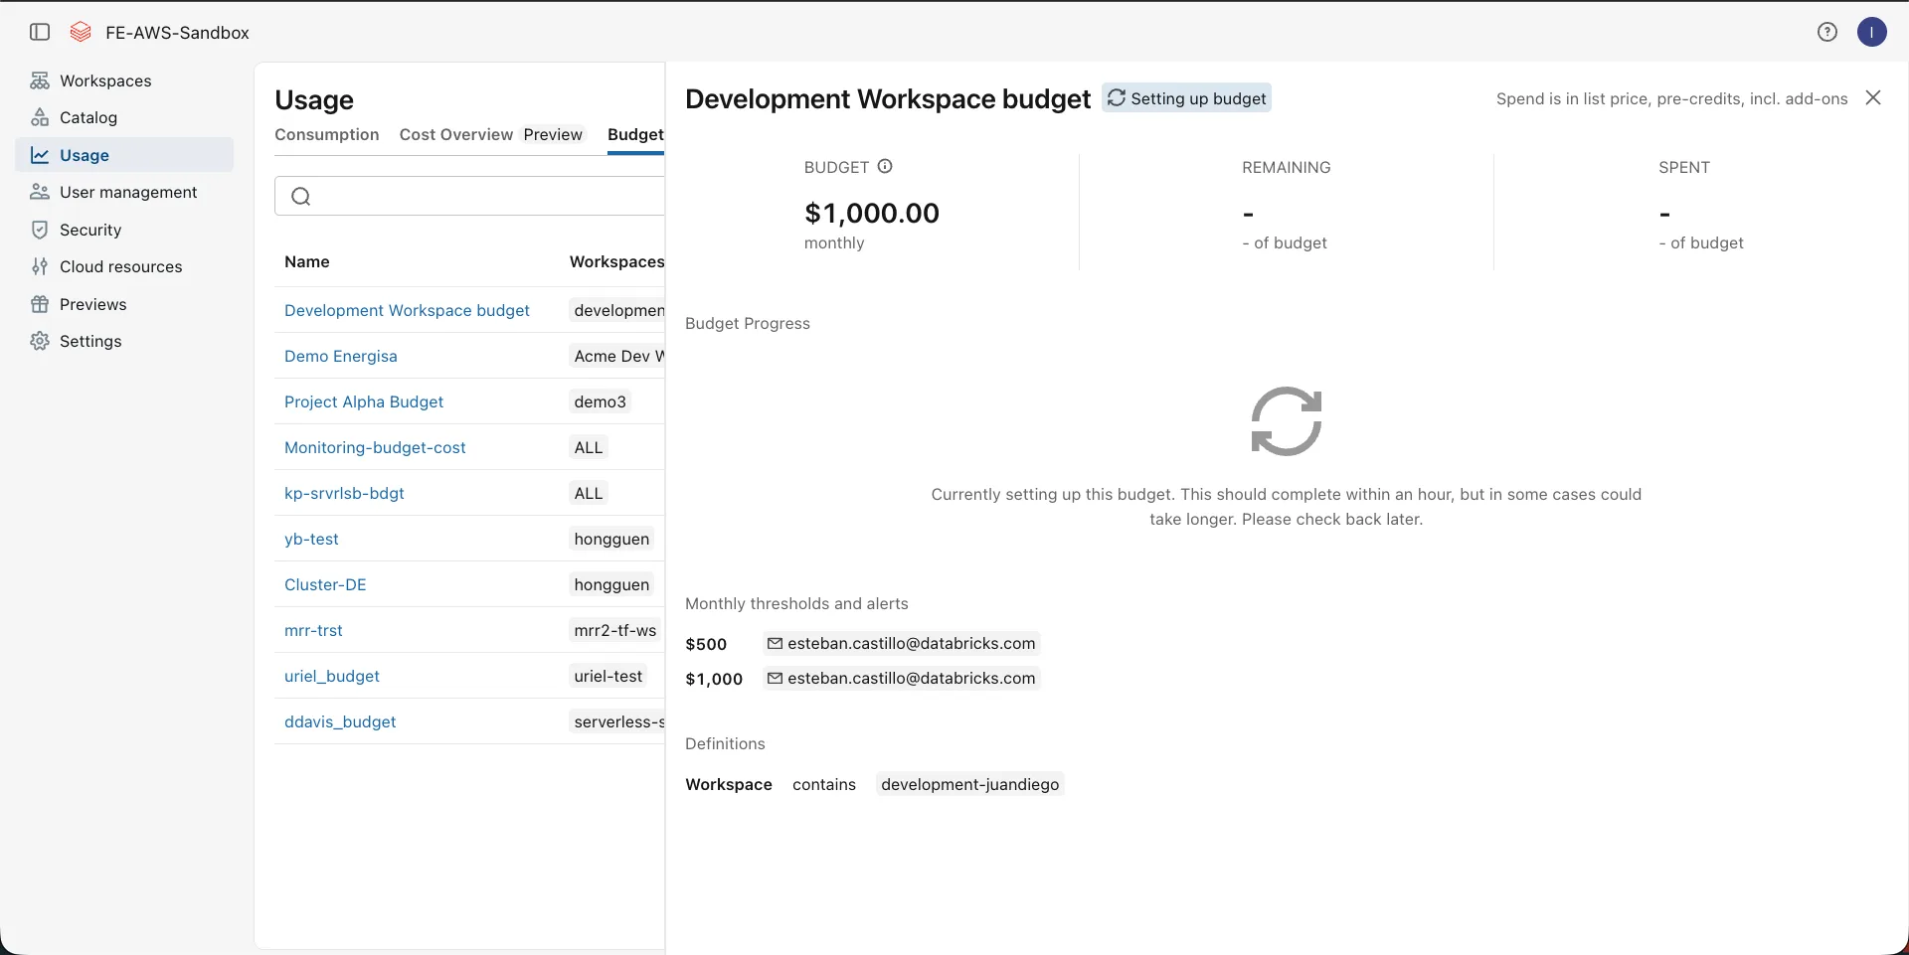1909x955 pixels.
Task: Open the mrr-trst budget
Action: pos(313,630)
